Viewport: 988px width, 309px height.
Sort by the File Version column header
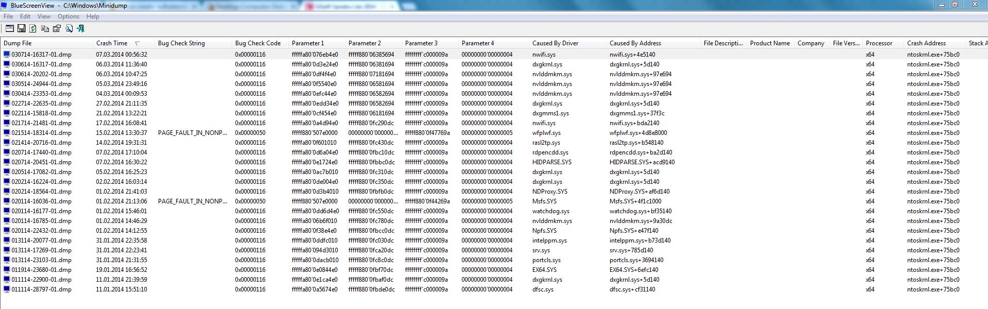[846, 43]
